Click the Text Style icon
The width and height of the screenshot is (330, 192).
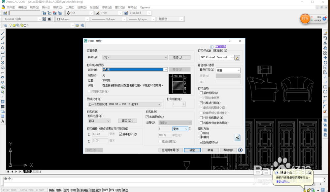point(69,13)
